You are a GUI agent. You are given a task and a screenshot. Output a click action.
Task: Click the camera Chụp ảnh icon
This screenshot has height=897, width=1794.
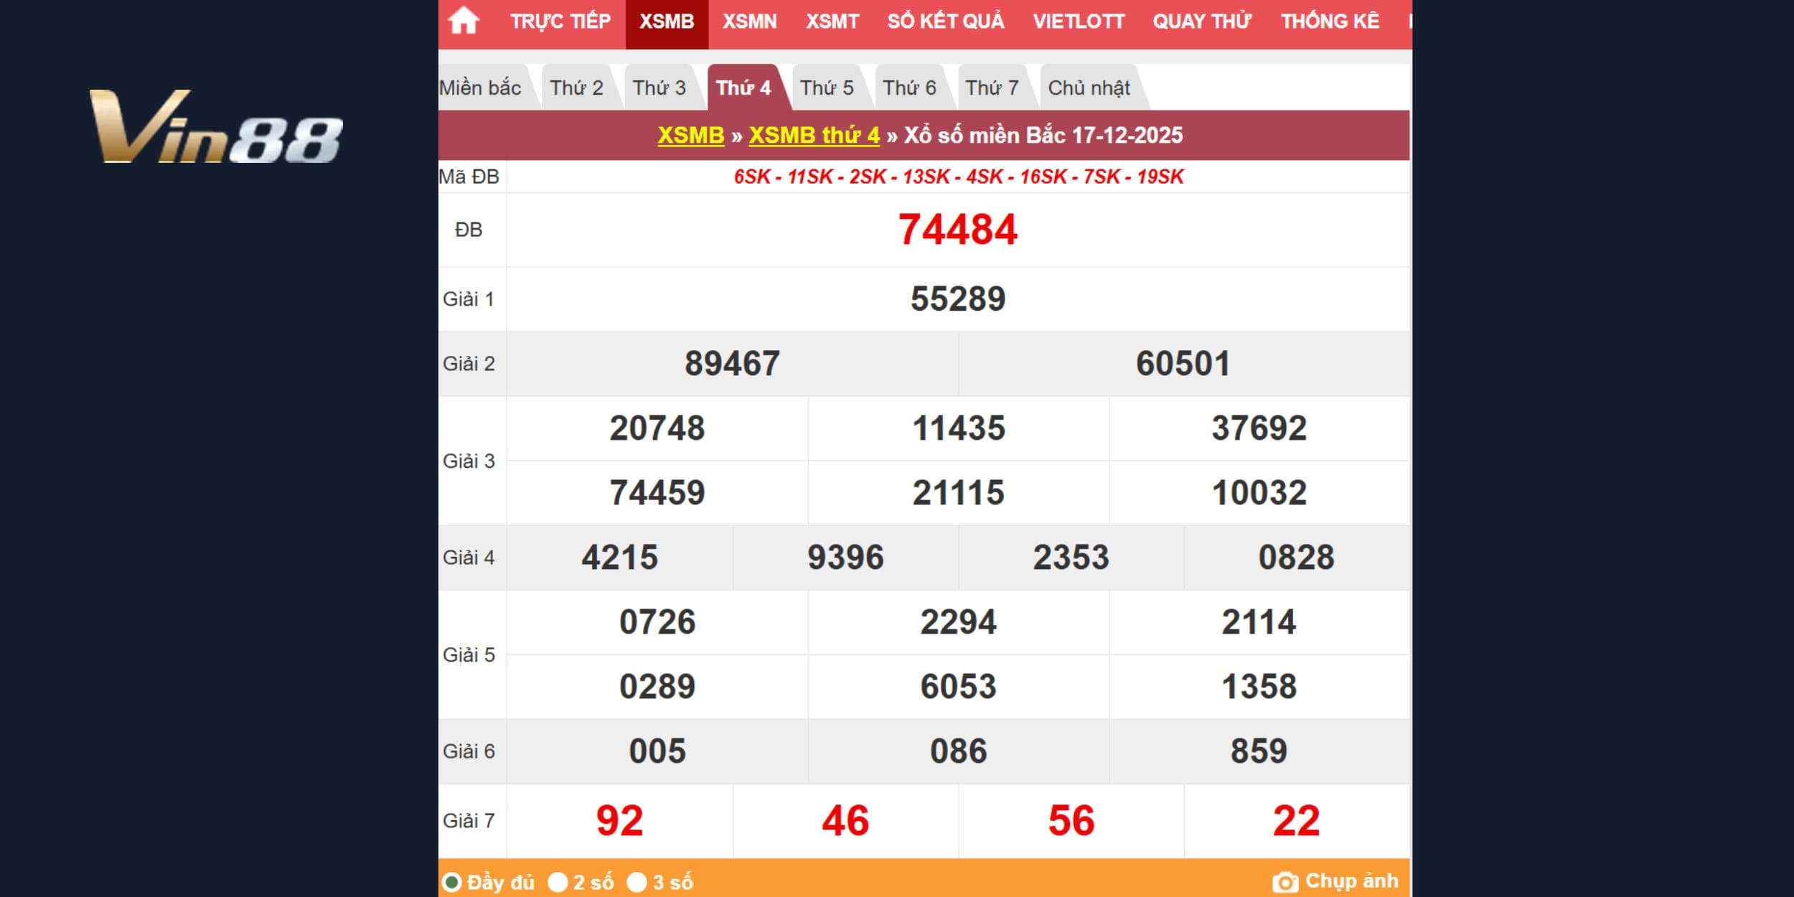(x=1285, y=882)
